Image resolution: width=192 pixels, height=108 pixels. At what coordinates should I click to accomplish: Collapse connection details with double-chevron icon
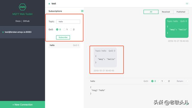[187, 3]
